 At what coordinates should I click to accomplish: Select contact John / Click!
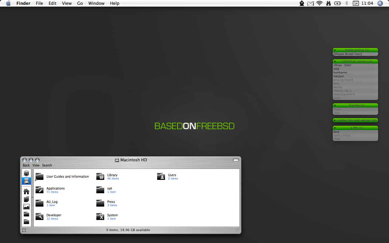click(x=355, y=135)
